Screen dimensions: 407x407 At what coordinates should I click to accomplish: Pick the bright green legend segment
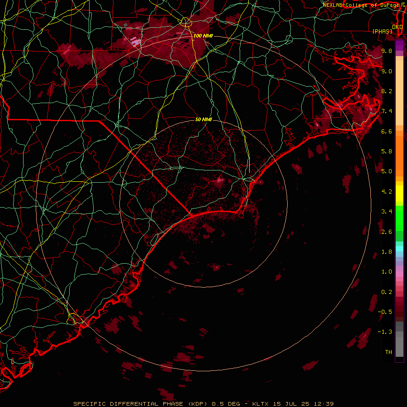pyautogui.click(x=399, y=218)
